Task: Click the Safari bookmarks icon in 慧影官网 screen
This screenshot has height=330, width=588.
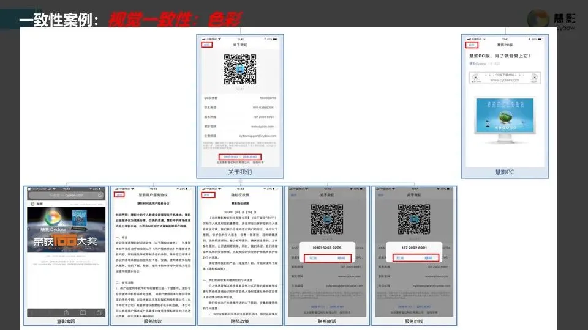Action: point(83,312)
